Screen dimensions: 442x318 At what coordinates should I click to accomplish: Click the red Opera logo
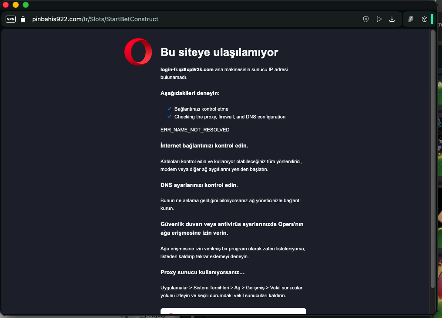pyautogui.click(x=138, y=52)
